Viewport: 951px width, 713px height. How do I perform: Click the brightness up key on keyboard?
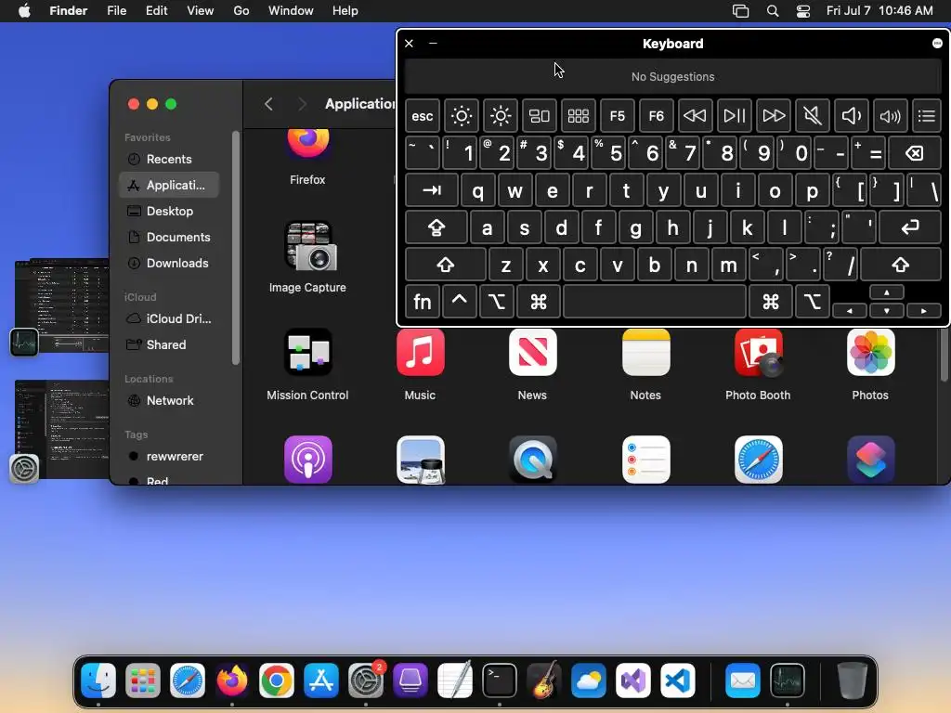pyautogui.click(x=501, y=116)
